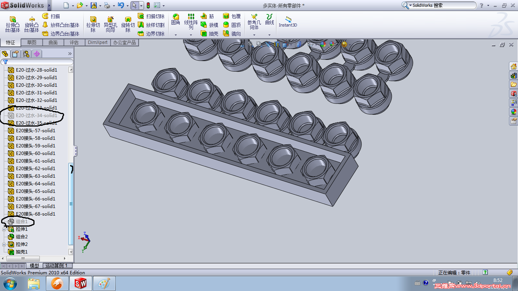The height and width of the screenshot is (291, 518).
Task: Select the 抽壳 shell tool
Action: [209, 34]
